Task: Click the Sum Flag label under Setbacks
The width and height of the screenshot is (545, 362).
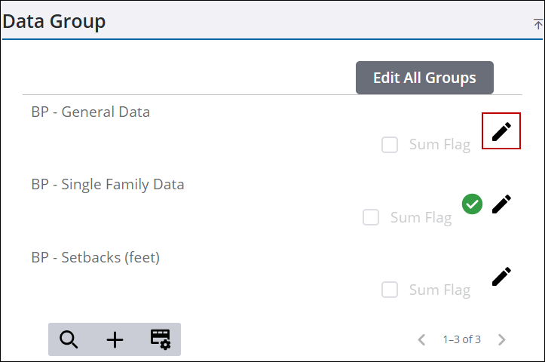Action: (x=439, y=290)
